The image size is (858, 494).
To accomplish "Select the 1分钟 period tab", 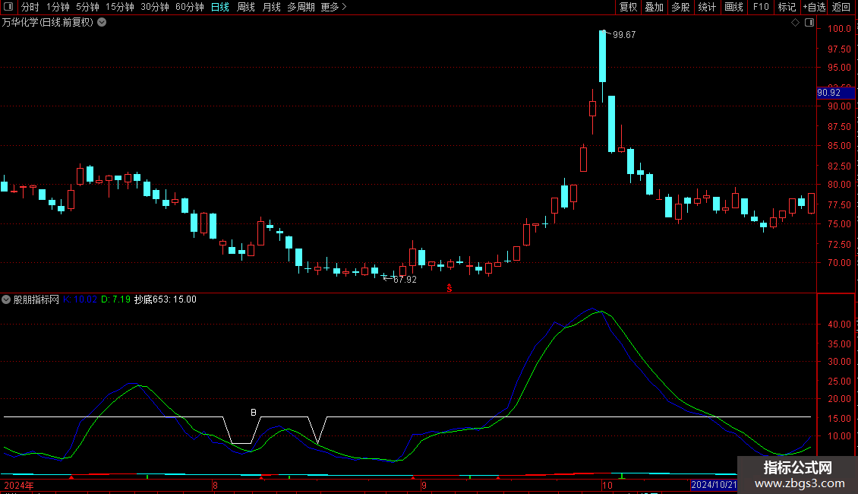I will (58, 7).
